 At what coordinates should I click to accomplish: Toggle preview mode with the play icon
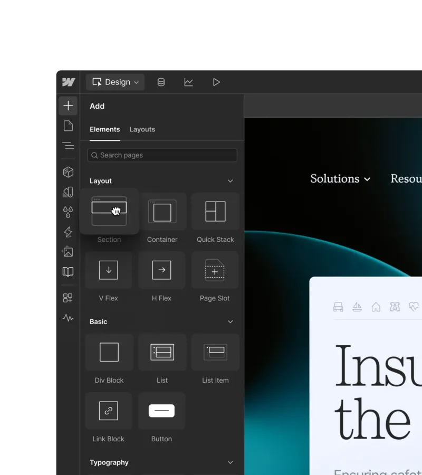(216, 82)
